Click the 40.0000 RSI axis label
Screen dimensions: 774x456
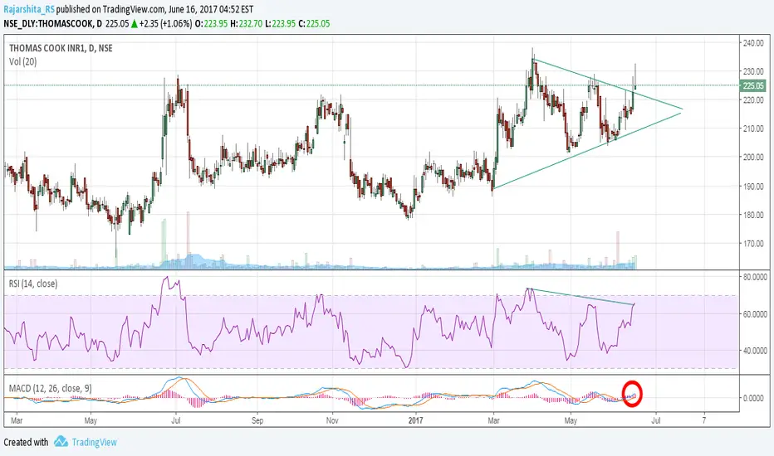pos(755,351)
